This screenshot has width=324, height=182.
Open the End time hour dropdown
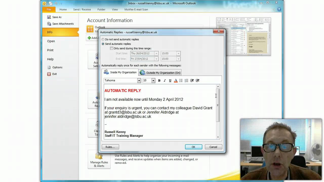click(x=178, y=59)
